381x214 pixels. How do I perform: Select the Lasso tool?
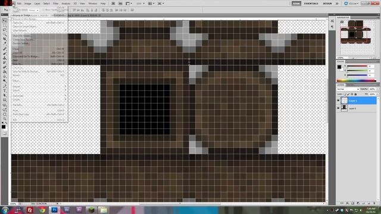tap(4, 30)
